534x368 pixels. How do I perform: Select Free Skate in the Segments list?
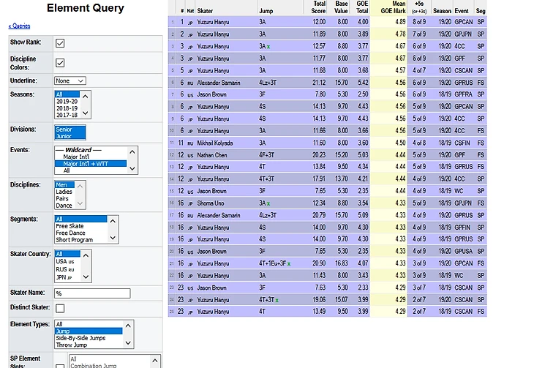point(71,225)
